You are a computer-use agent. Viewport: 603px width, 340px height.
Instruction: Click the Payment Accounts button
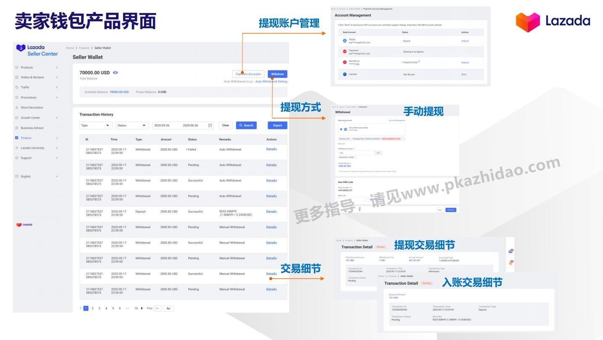(x=248, y=74)
